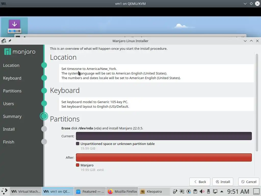Image resolution: width=261 pixels, height=196 pixels.
Task: Click the '19.99 GiB ext4' label
Action: pyautogui.click(x=92, y=170)
